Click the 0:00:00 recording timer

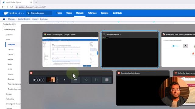tap(39, 80)
